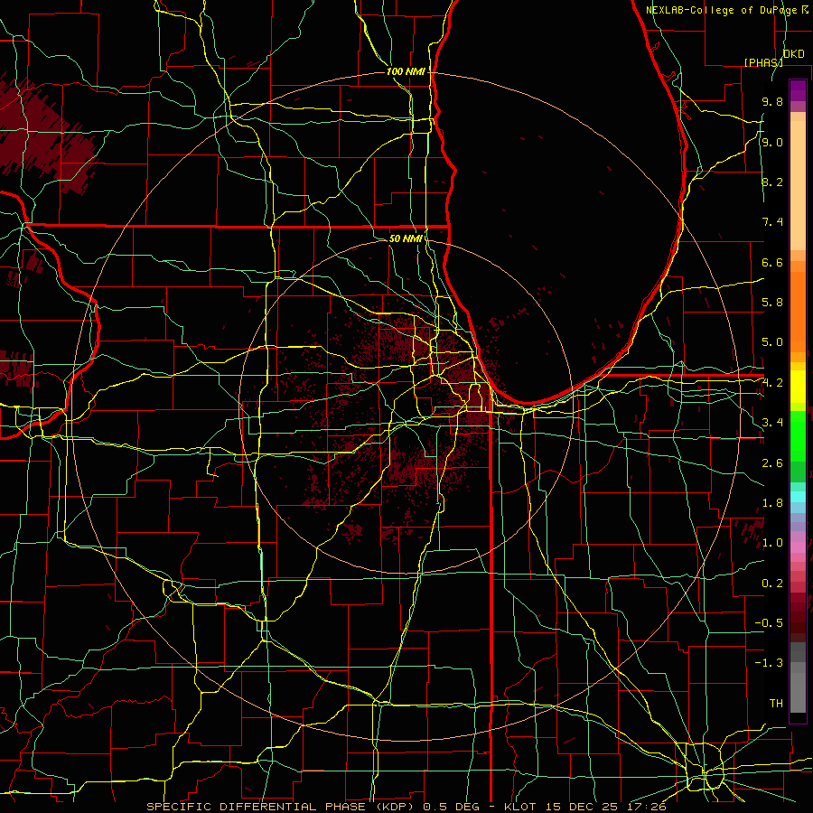
Task: Click the DKD label above the color scale
Action: click(x=793, y=54)
